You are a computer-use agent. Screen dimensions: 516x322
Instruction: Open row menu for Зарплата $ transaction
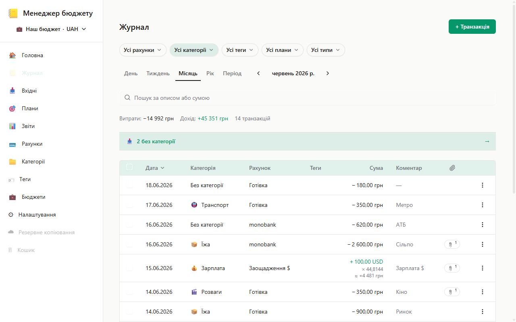[x=483, y=268]
